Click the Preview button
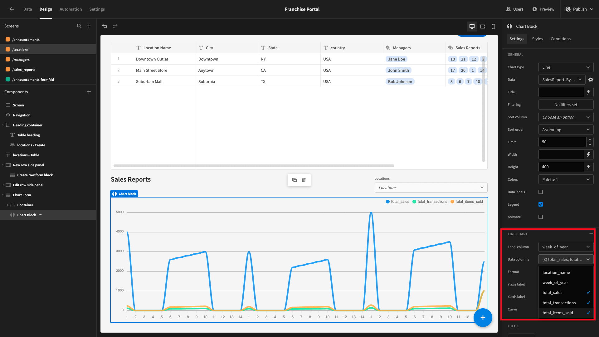Image resolution: width=599 pixels, height=337 pixels. click(x=543, y=9)
